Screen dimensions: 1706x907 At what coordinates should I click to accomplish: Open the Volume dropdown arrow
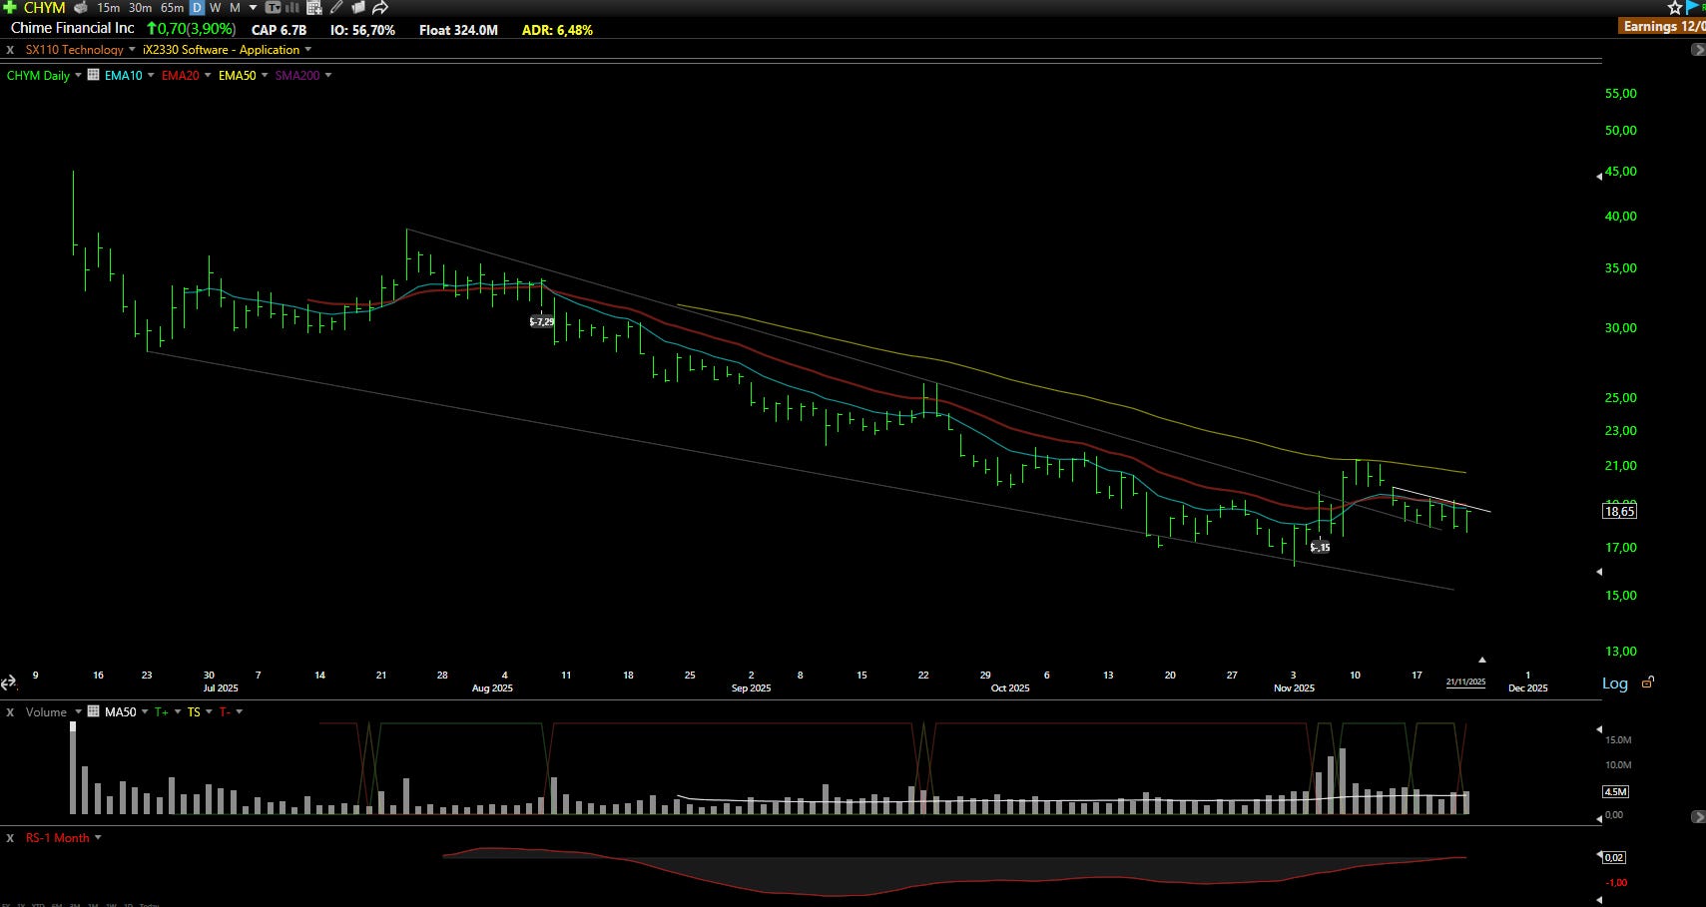coord(78,711)
